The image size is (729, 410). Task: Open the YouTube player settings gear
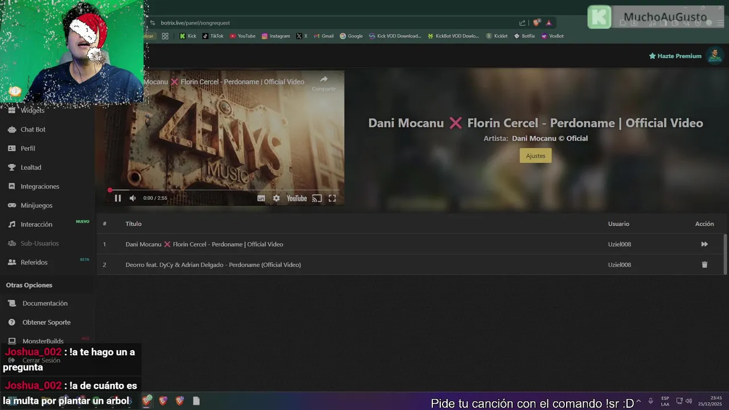coord(276,198)
